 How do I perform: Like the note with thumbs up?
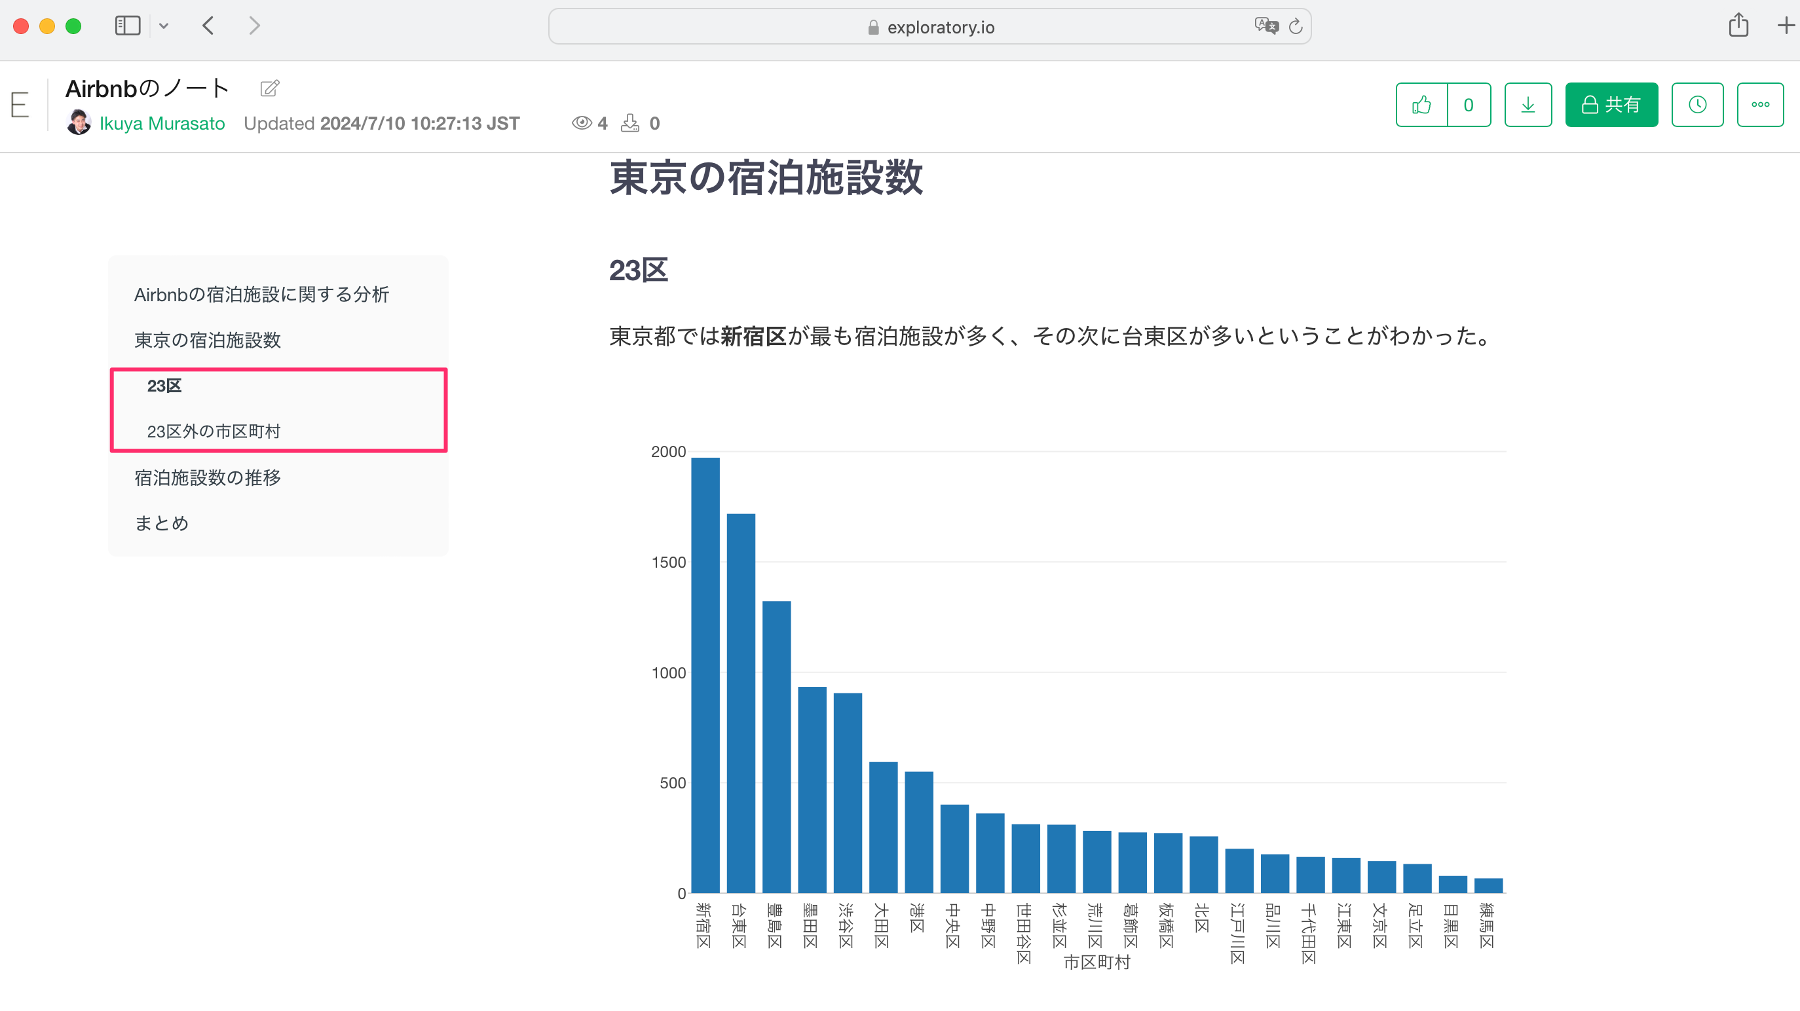pos(1421,105)
